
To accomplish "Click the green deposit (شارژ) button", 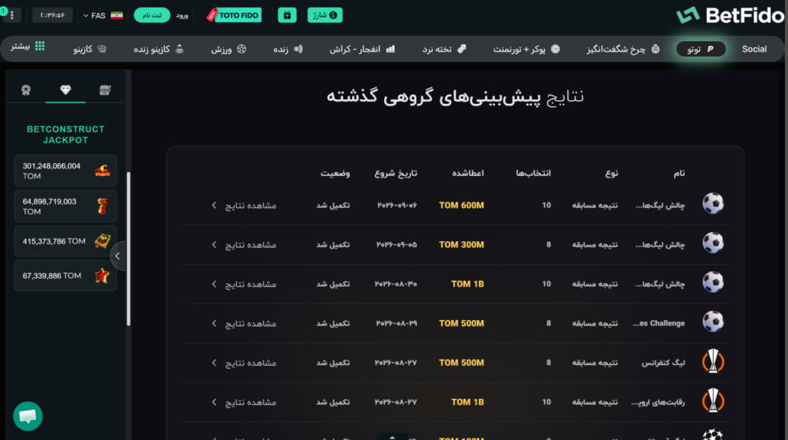I will point(324,15).
